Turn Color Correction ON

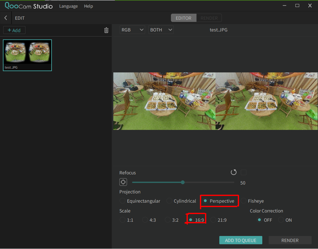pyautogui.click(x=285, y=220)
